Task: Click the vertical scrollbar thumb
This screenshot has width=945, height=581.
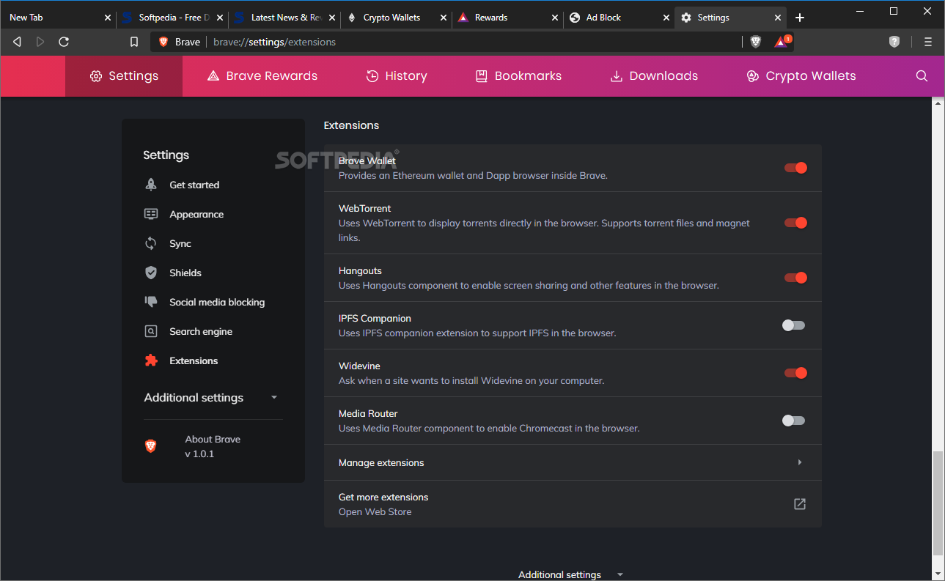Action: point(938,503)
